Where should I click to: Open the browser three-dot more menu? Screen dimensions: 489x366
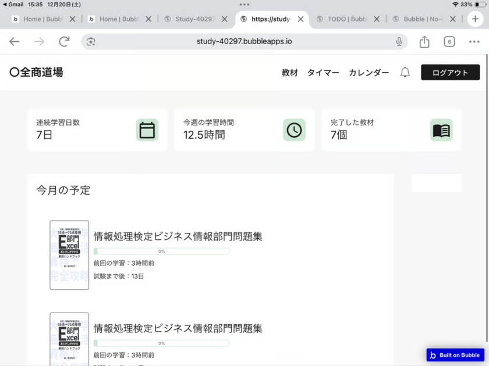click(x=474, y=42)
